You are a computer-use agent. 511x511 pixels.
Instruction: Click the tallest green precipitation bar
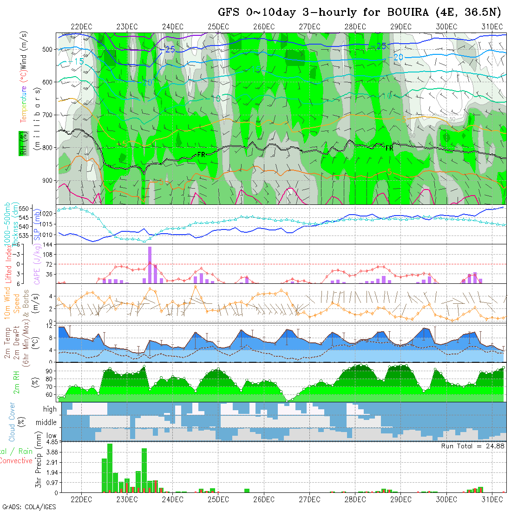[x=110, y=467]
